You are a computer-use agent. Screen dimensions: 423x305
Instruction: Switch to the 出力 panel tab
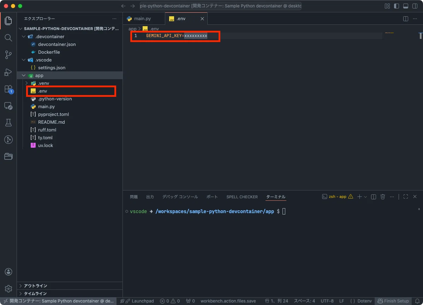click(150, 197)
